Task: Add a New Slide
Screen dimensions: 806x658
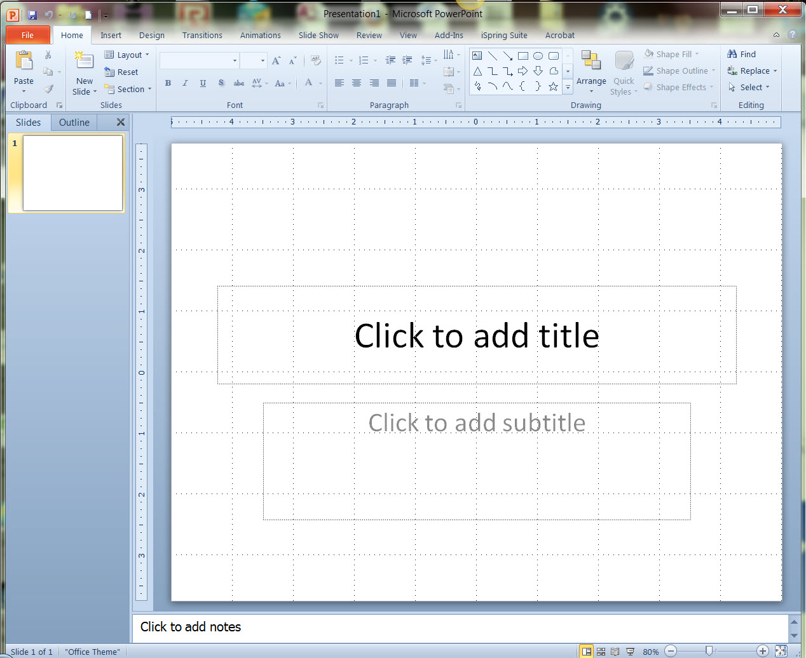Action: pos(85,62)
